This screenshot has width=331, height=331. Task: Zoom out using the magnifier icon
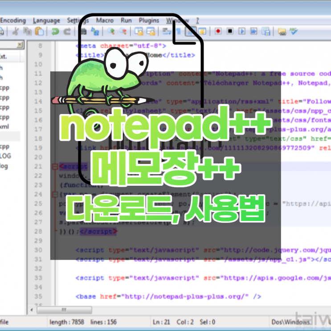123,32
